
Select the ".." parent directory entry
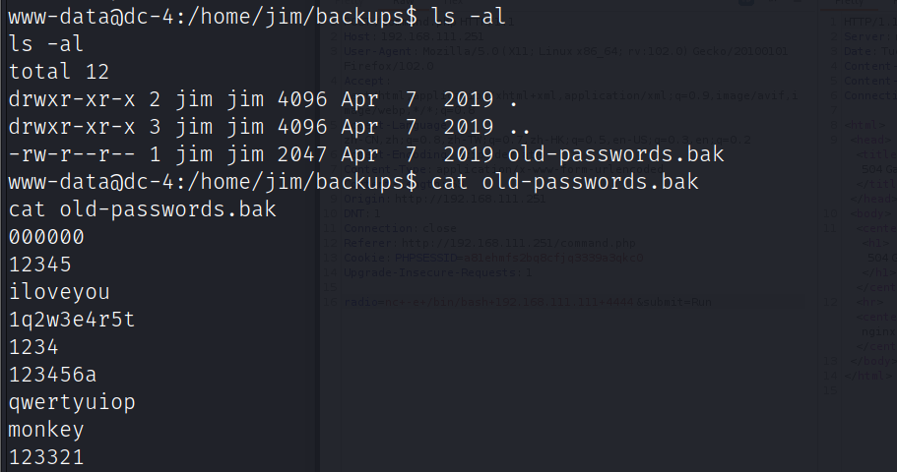tap(520, 127)
